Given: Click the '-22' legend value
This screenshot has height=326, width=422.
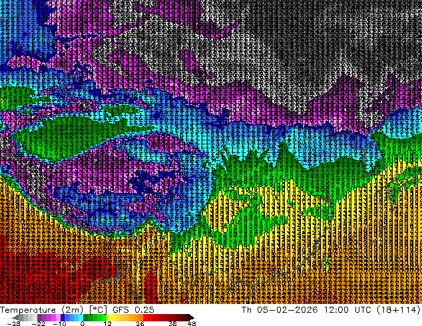Looking at the screenshot, I should coord(39,323).
